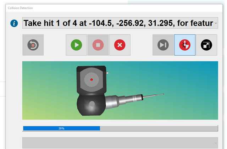Viewport: 227px width, 149px height.
Task: Click the probe head model in the viewport
Action: coord(92,91)
